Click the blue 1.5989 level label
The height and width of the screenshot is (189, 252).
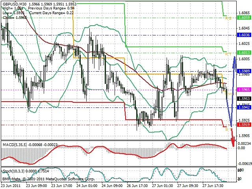pos(244,71)
